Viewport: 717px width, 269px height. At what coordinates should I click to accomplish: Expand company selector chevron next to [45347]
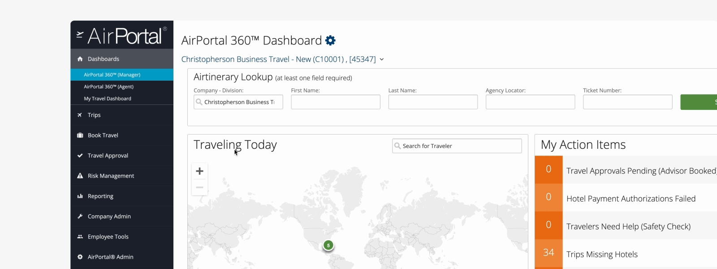coord(382,59)
